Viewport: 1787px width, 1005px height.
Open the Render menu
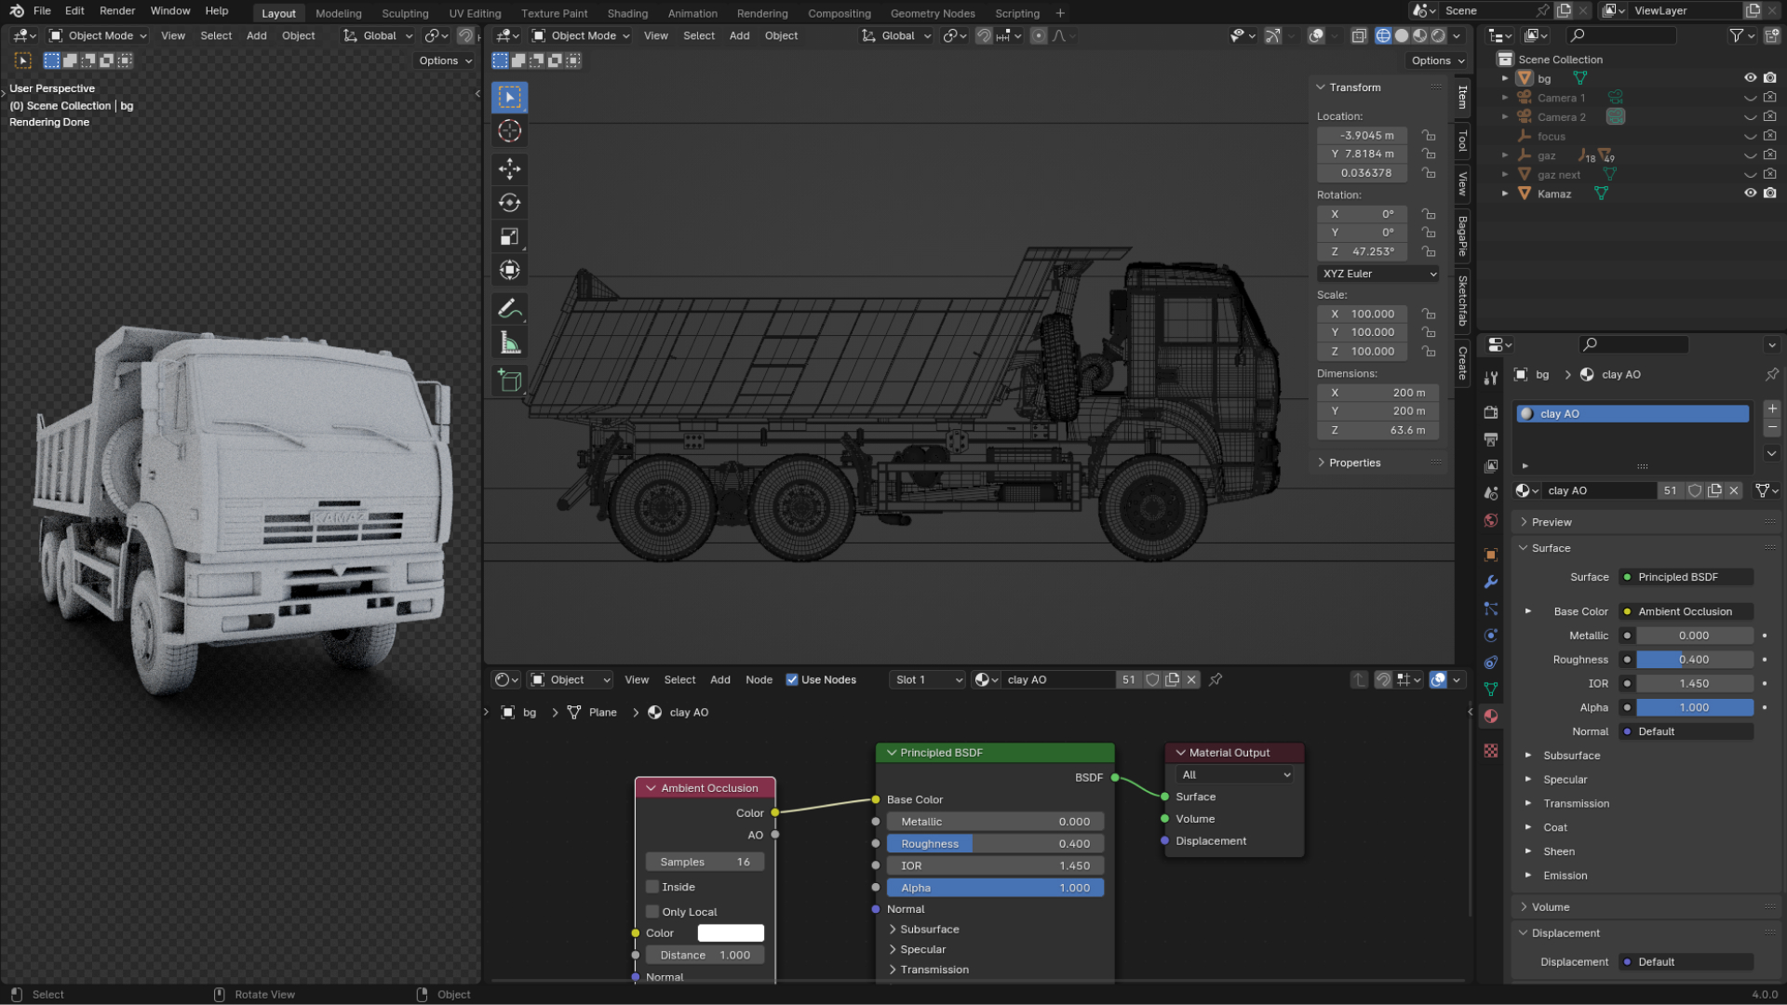click(x=117, y=11)
